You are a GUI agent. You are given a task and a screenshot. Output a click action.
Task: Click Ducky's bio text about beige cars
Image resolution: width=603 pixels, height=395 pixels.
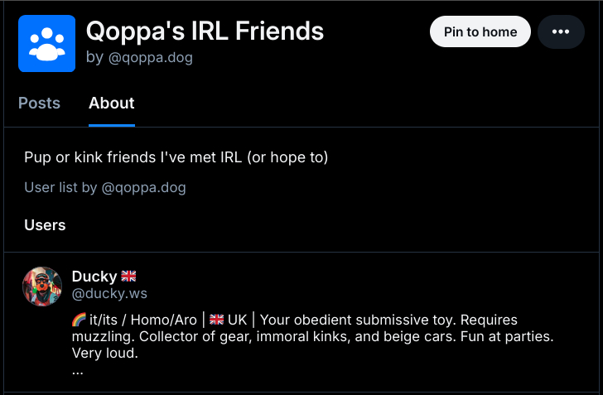pyautogui.click(x=312, y=336)
